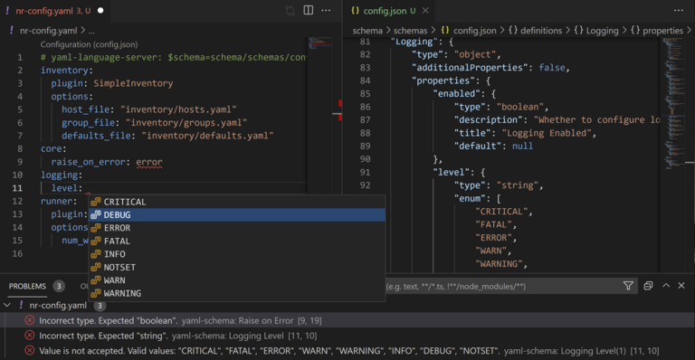Select WARN from the suggestion list

pyautogui.click(x=237, y=280)
